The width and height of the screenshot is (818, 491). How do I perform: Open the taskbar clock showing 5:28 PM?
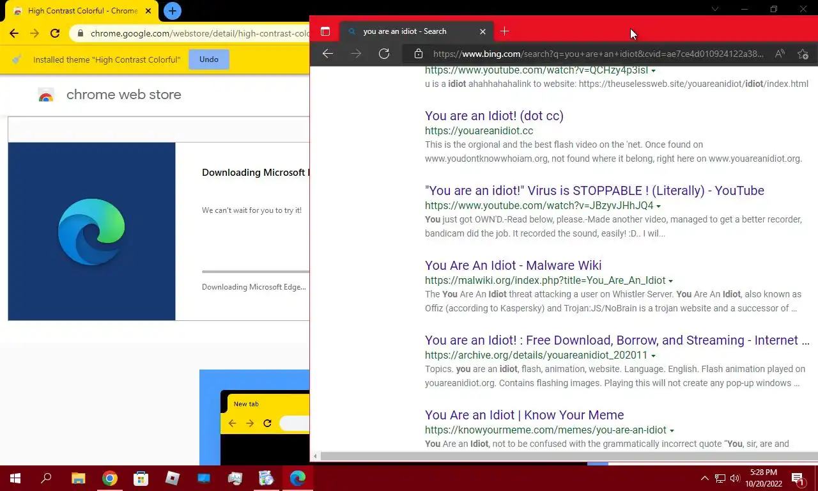pos(764,478)
